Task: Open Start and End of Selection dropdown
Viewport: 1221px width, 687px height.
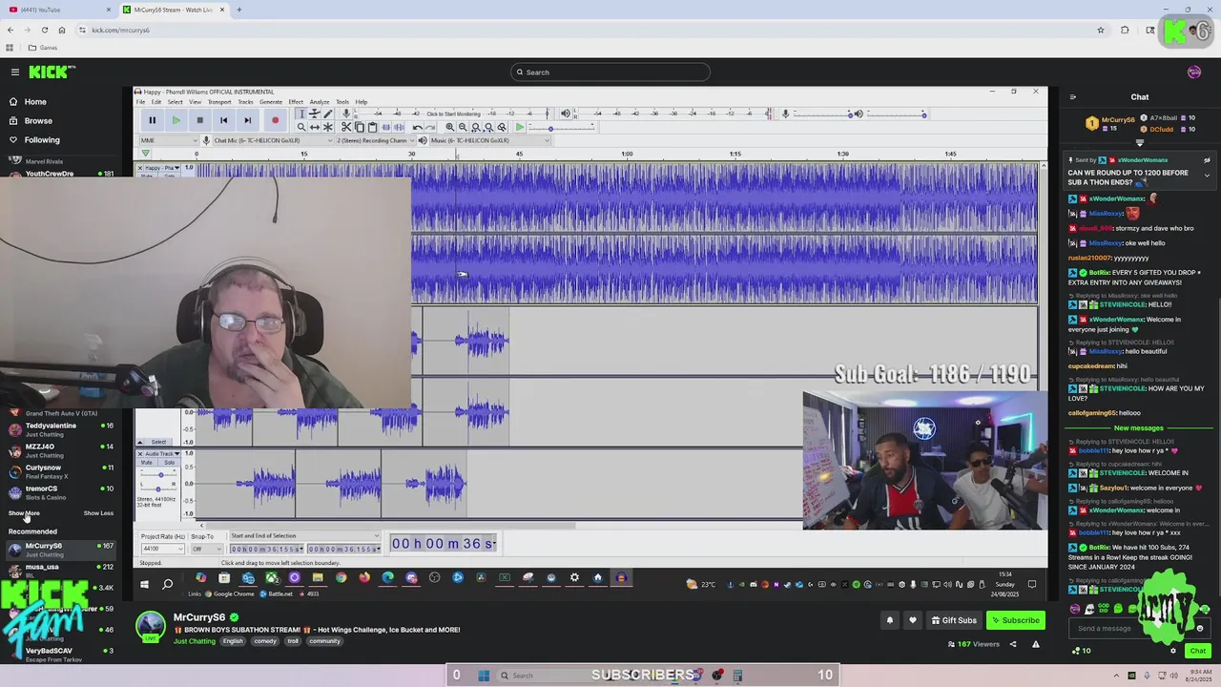Action: pos(304,536)
